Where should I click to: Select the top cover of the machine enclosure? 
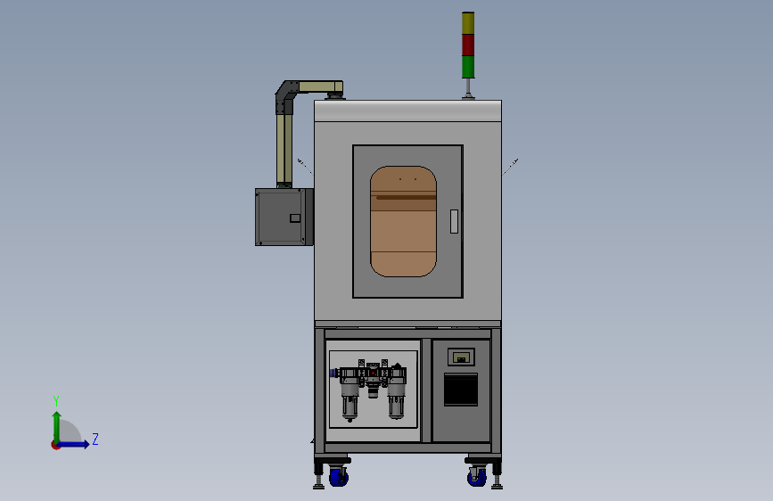point(408,111)
